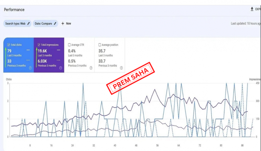Click the pencil icon on Date: Compare

coord(55,23)
